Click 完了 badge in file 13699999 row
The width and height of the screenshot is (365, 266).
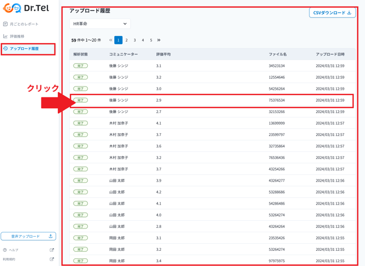81,123
